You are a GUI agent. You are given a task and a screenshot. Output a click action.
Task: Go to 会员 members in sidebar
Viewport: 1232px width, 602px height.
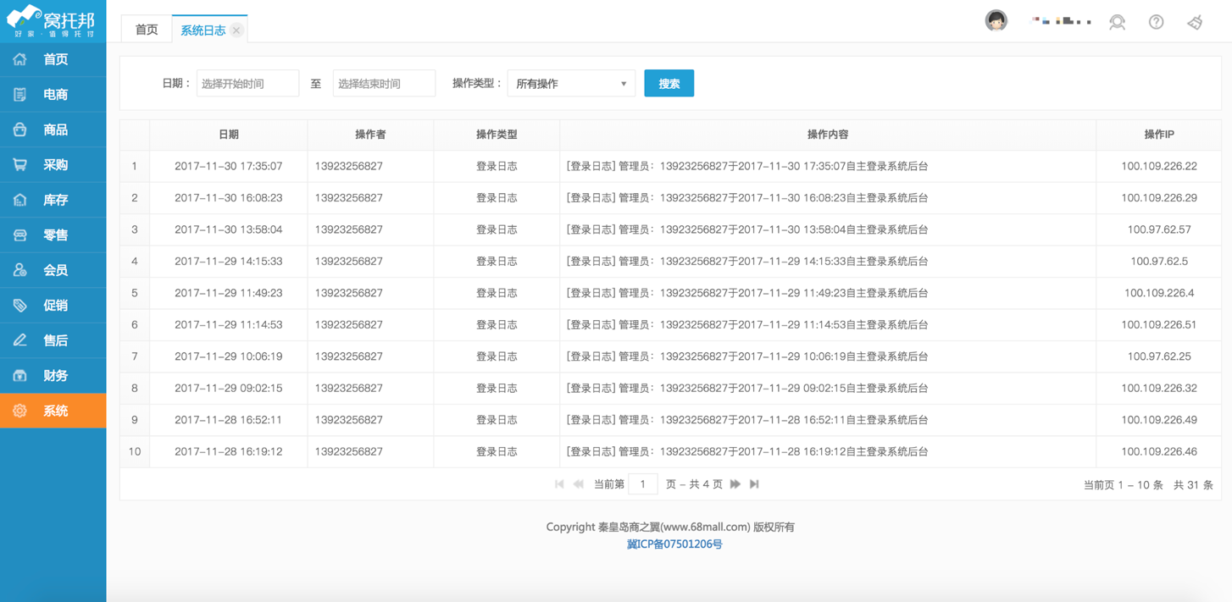click(53, 270)
